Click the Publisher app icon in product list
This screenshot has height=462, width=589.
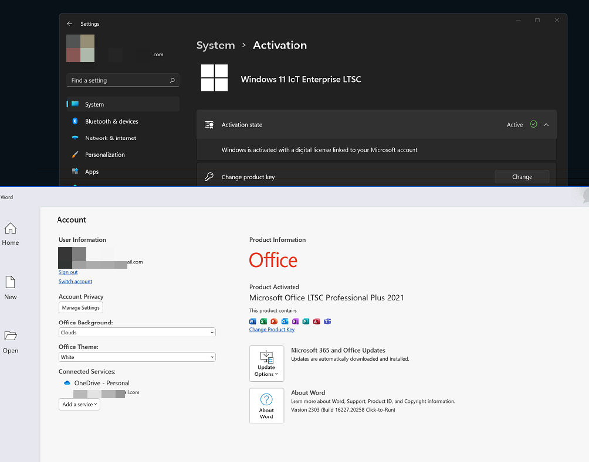pos(306,321)
